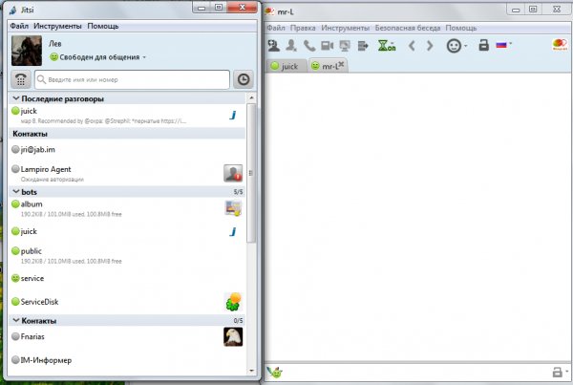
Task: Share desktop via monitor icon
Action: pyautogui.click(x=345, y=46)
